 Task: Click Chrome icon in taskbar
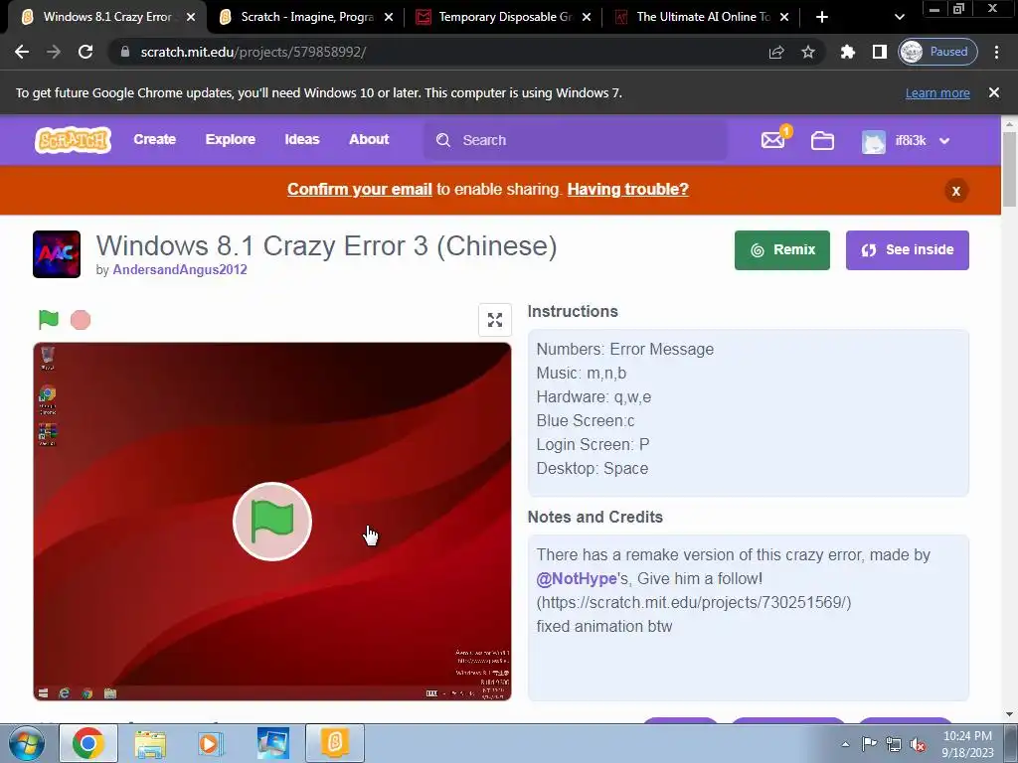(x=88, y=743)
